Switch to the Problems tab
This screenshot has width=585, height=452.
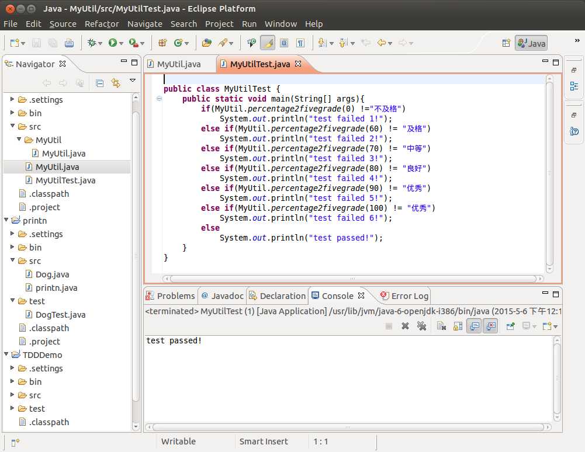click(x=170, y=296)
